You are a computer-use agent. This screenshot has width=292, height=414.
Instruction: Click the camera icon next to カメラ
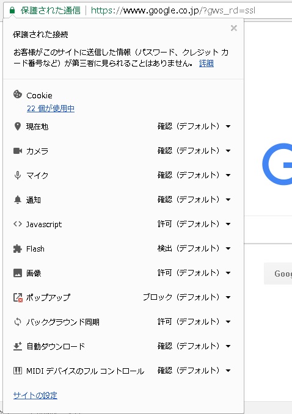18,151
